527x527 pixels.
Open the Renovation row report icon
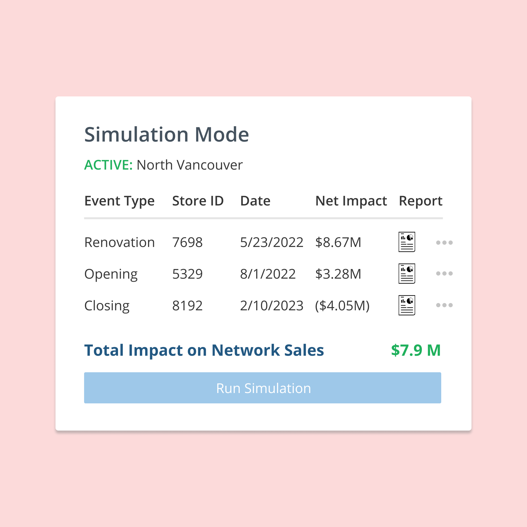pos(407,242)
